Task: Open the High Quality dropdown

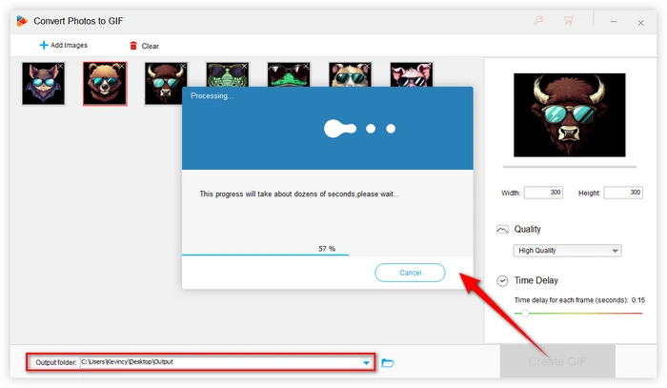Action: click(x=567, y=251)
